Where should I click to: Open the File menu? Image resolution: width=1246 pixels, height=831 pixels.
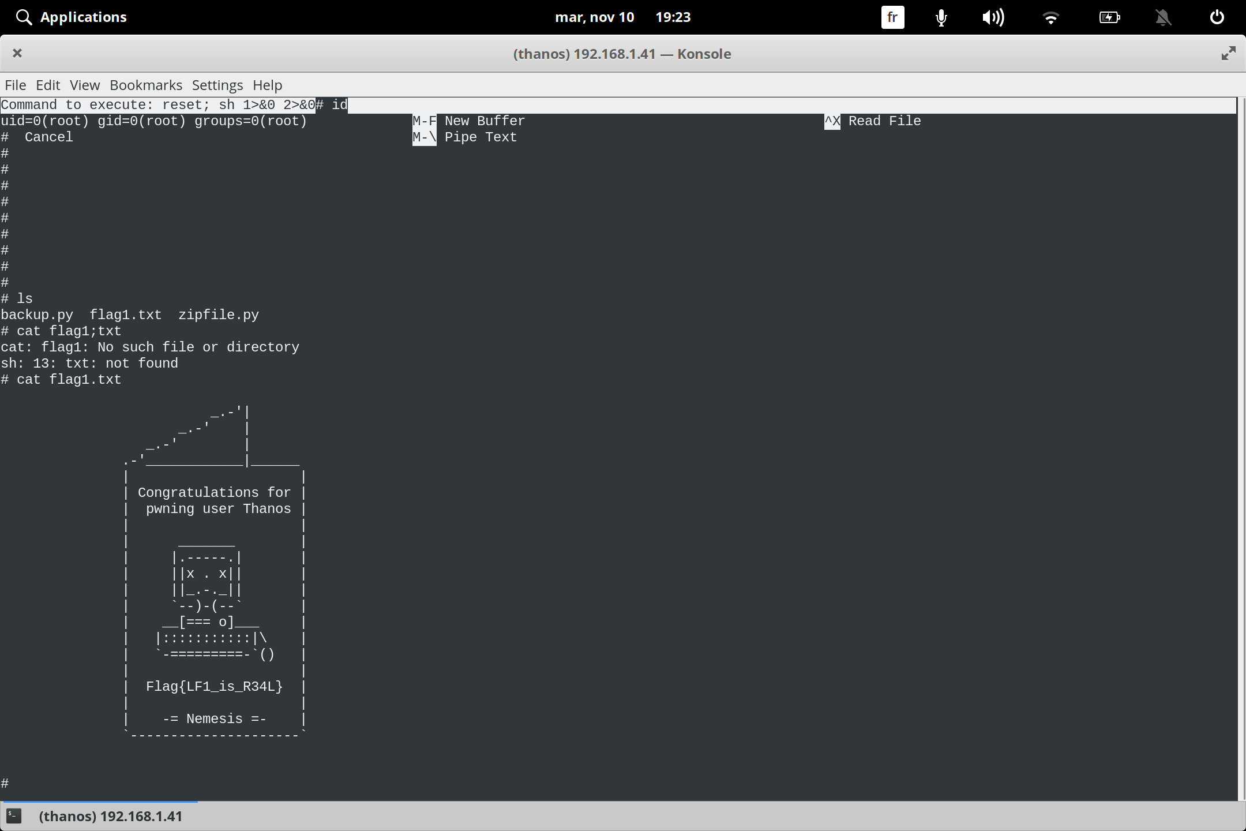16,85
